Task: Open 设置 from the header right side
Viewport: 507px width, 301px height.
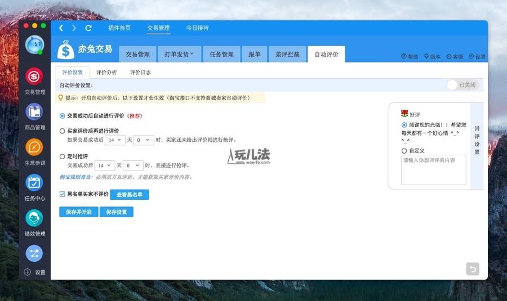Action: point(477,56)
